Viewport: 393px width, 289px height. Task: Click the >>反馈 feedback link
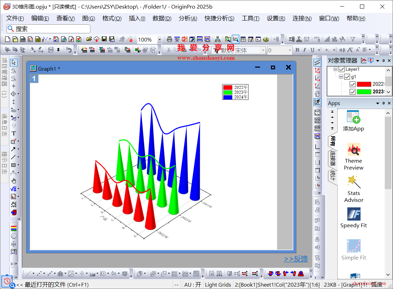click(x=296, y=259)
